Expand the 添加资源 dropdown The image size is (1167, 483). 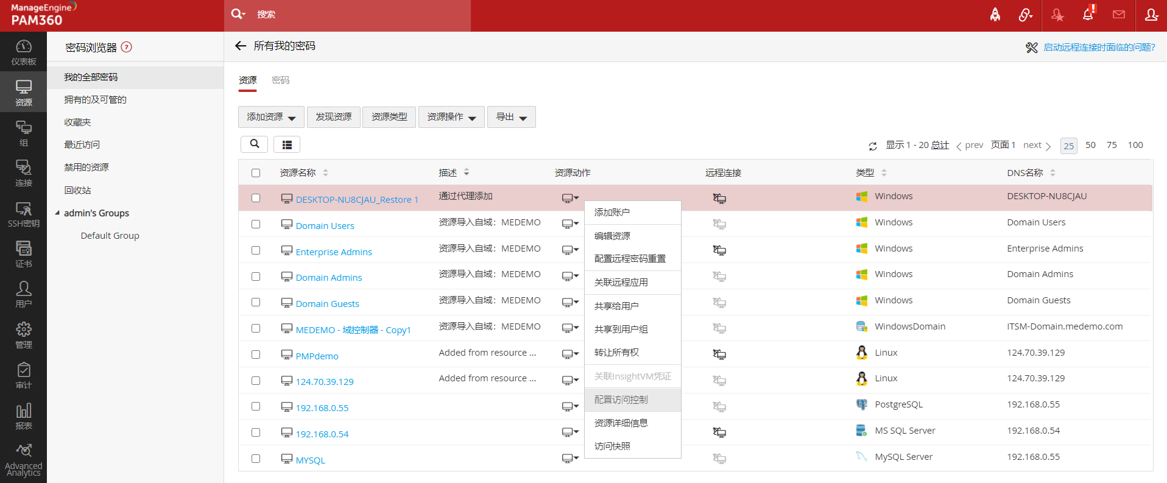271,117
